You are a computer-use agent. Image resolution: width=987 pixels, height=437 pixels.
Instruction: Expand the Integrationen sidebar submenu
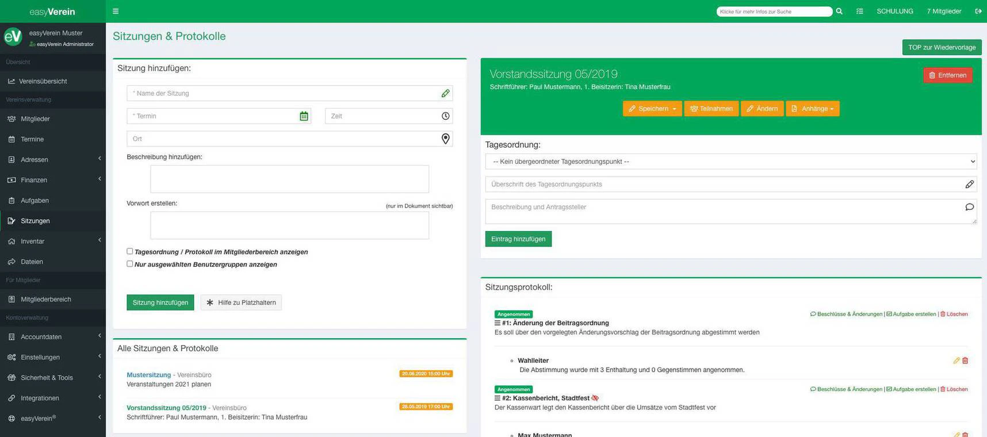click(53, 398)
